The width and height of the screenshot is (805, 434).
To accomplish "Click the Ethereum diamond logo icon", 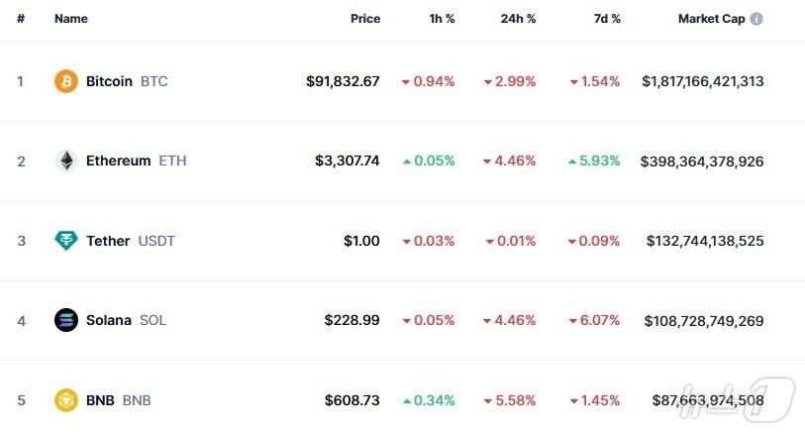I will 65,161.
